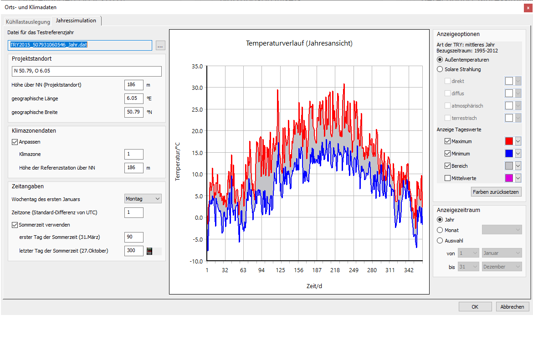Click the Klimazone input field
This screenshot has height=341, width=533.
click(x=134, y=155)
